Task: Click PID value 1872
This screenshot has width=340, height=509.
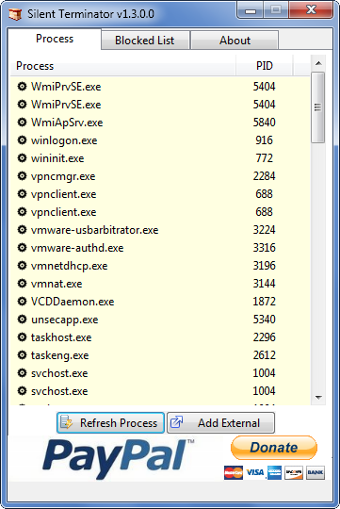Action: click(x=264, y=302)
